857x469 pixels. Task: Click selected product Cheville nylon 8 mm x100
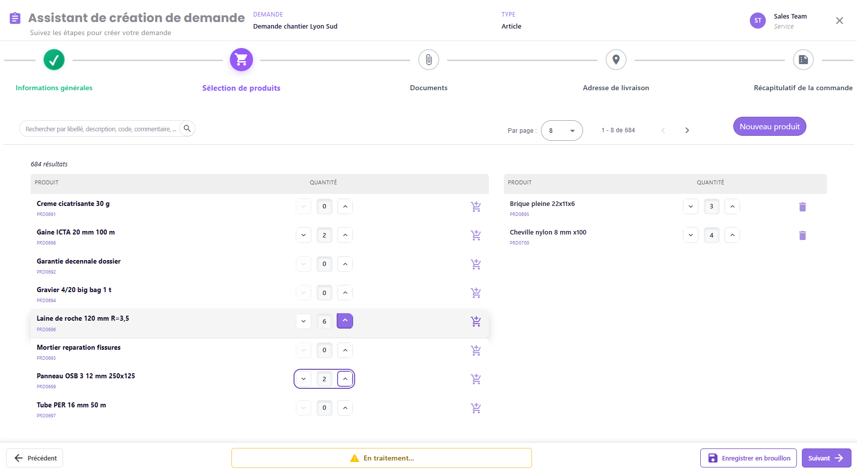pyautogui.click(x=548, y=232)
